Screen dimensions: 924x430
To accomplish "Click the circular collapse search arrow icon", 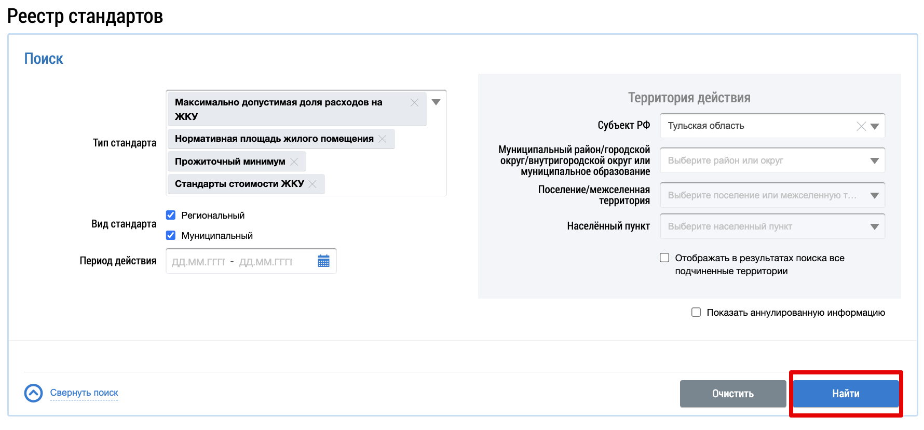I will point(34,393).
